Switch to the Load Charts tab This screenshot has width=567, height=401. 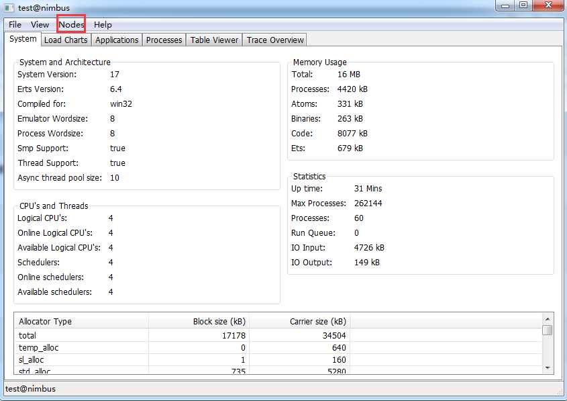tap(66, 40)
